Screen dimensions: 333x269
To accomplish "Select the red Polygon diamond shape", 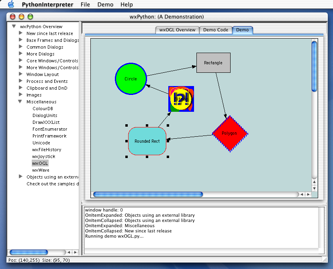I will click(229, 133).
